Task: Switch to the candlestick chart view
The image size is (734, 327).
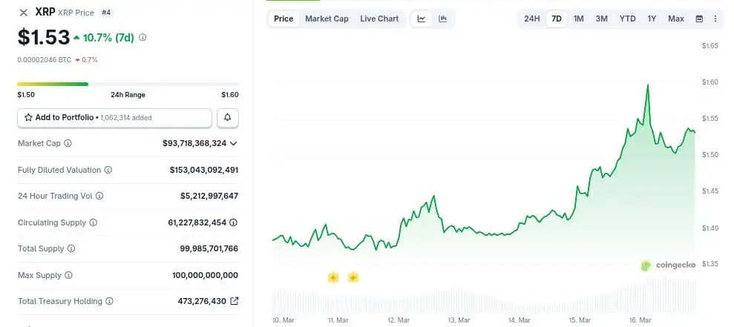Action: [442, 19]
